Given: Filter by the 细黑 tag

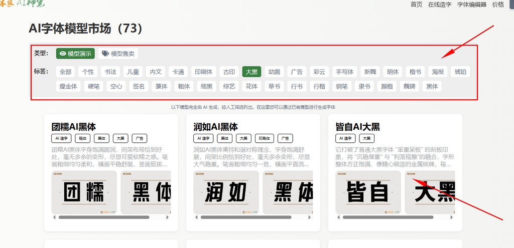Looking at the screenshot, I should [x=206, y=86].
